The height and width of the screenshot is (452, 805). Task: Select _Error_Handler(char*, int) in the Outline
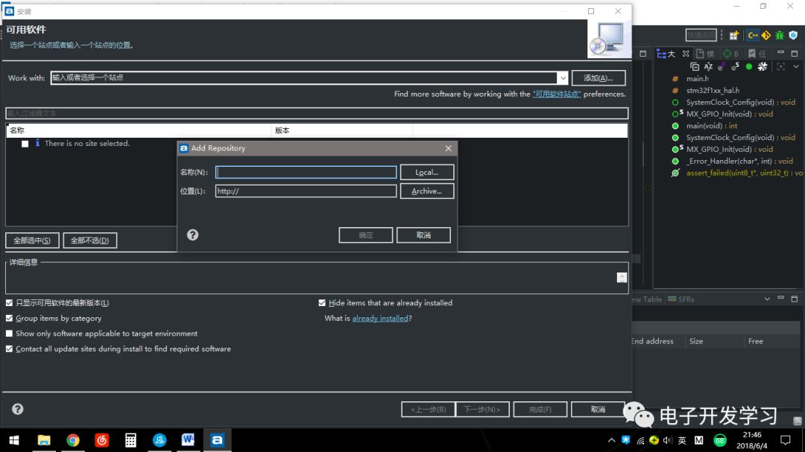739,161
